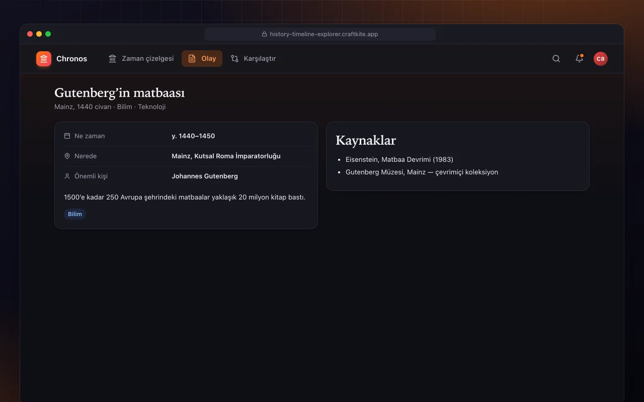Click the person icon beside Önemli kişi
Viewport: 644px width, 402px height.
pyautogui.click(x=67, y=176)
